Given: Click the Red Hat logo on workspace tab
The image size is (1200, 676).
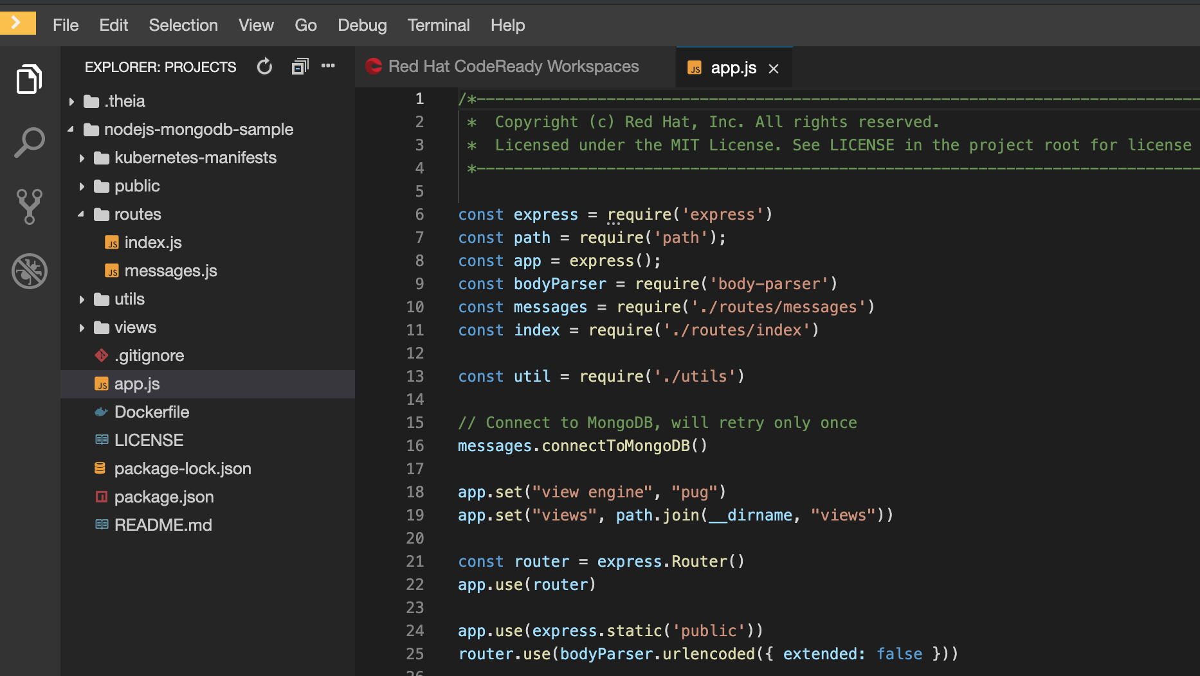Looking at the screenshot, I should click(x=374, y=66).
